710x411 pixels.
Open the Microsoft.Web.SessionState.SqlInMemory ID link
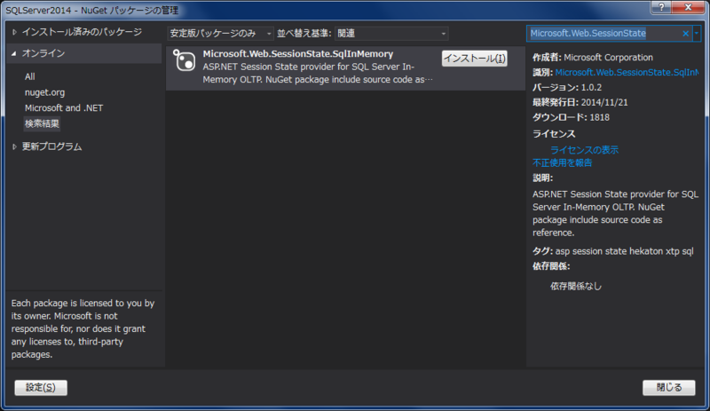pos(627,73)
